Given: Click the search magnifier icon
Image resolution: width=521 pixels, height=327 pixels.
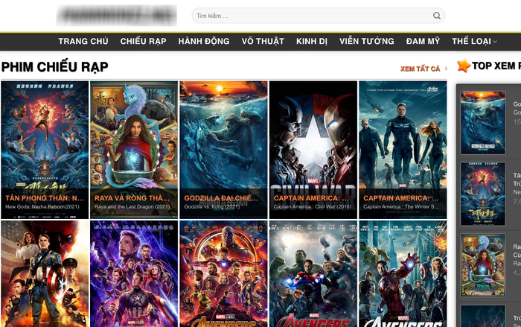Looking at the screenshot, I should pyautogui.click(x=437, y=16).
